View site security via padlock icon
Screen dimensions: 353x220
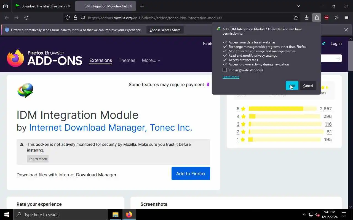click(x=75, y=18)
